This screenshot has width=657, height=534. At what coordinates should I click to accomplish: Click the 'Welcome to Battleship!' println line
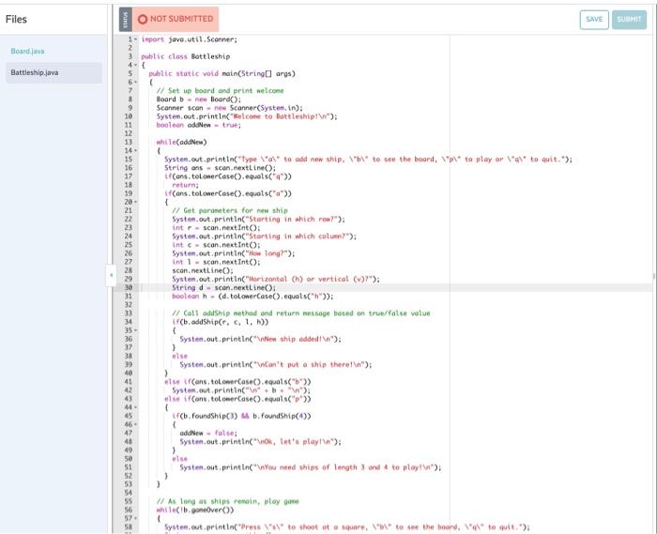pos(247,116)
